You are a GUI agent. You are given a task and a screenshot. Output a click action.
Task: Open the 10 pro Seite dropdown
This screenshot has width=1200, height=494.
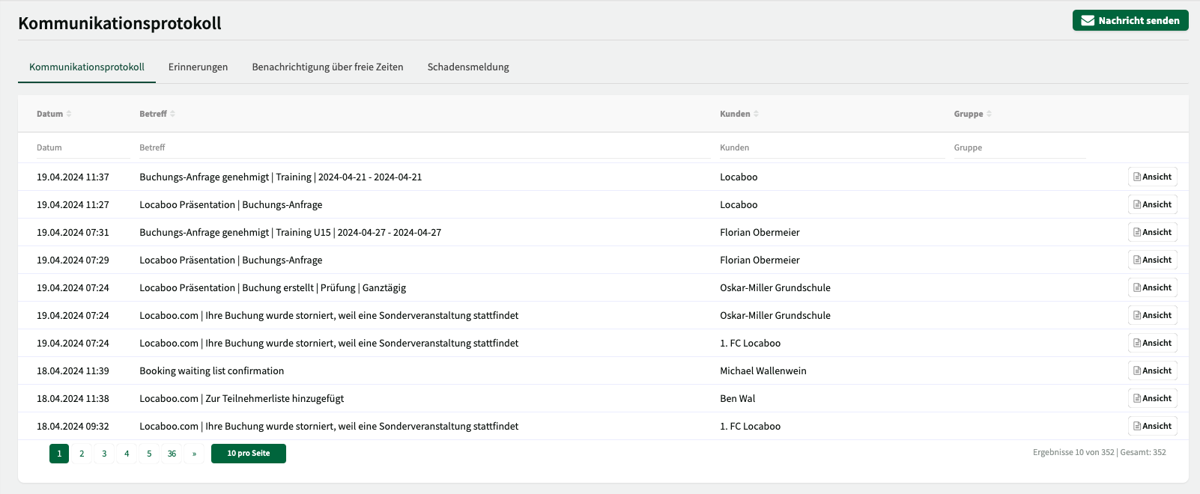click(x=249, y=454)
